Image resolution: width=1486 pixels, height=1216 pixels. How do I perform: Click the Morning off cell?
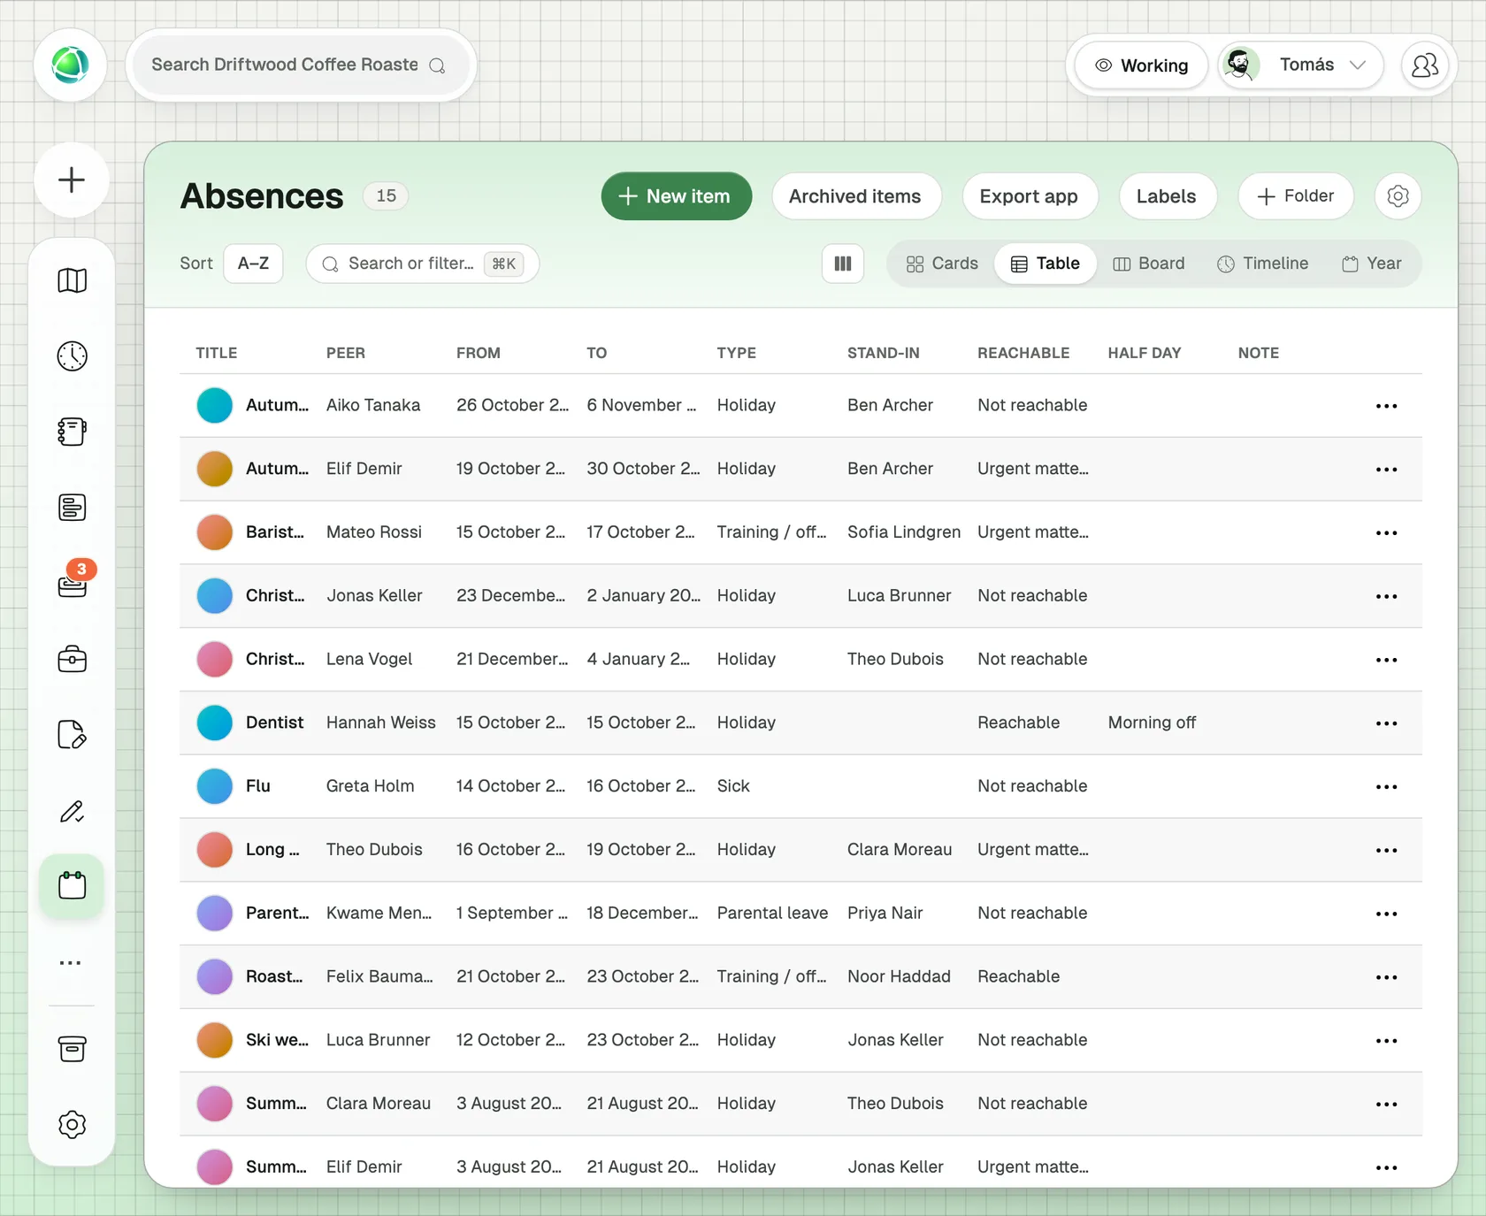coord(1152,723)
